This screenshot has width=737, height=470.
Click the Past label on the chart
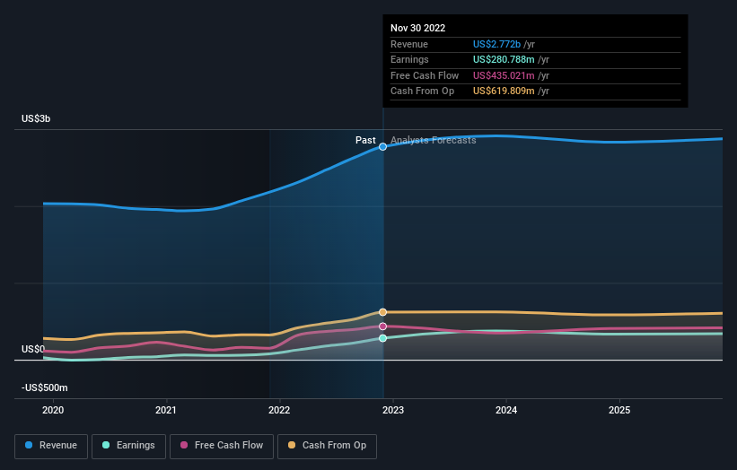(365, 141)
